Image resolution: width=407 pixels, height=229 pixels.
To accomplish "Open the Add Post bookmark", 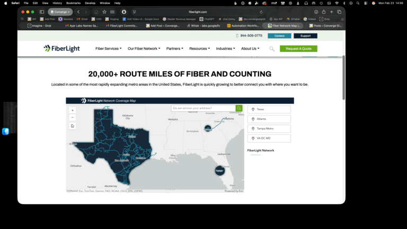I will pyautogui.click(x=47, y=19).
